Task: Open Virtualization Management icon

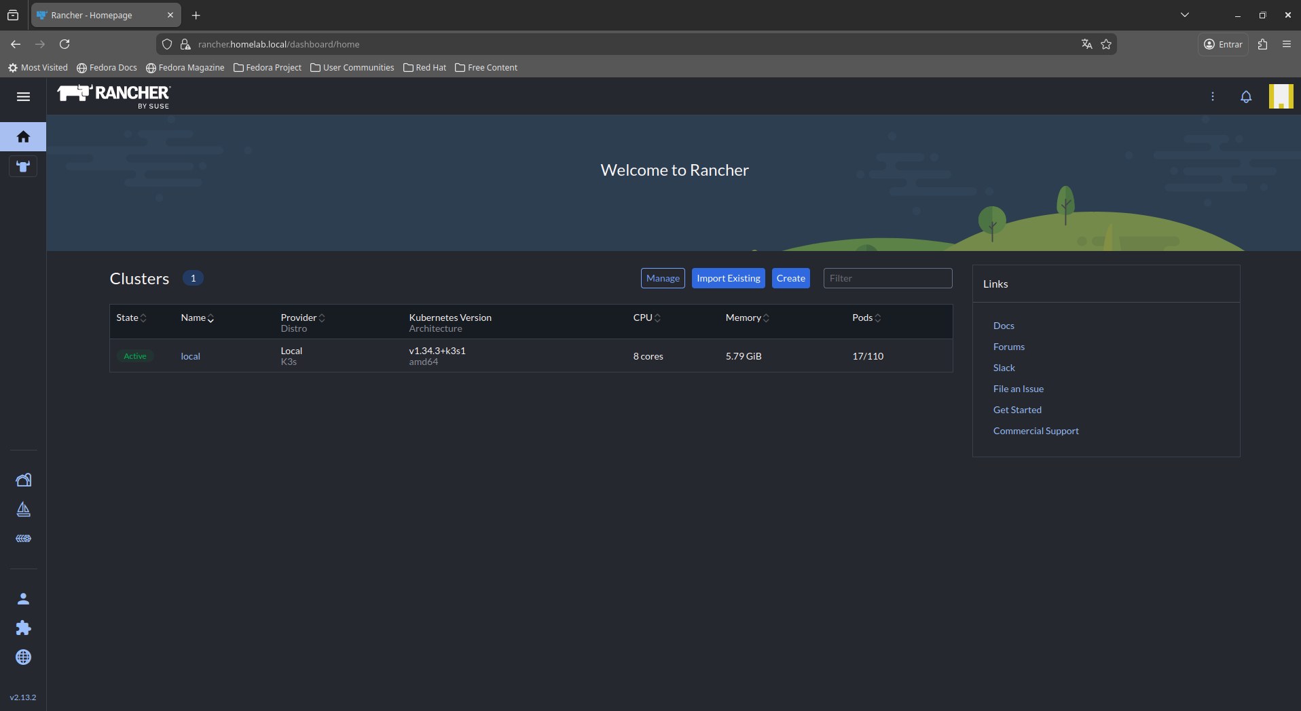Action: coord(23,539)
